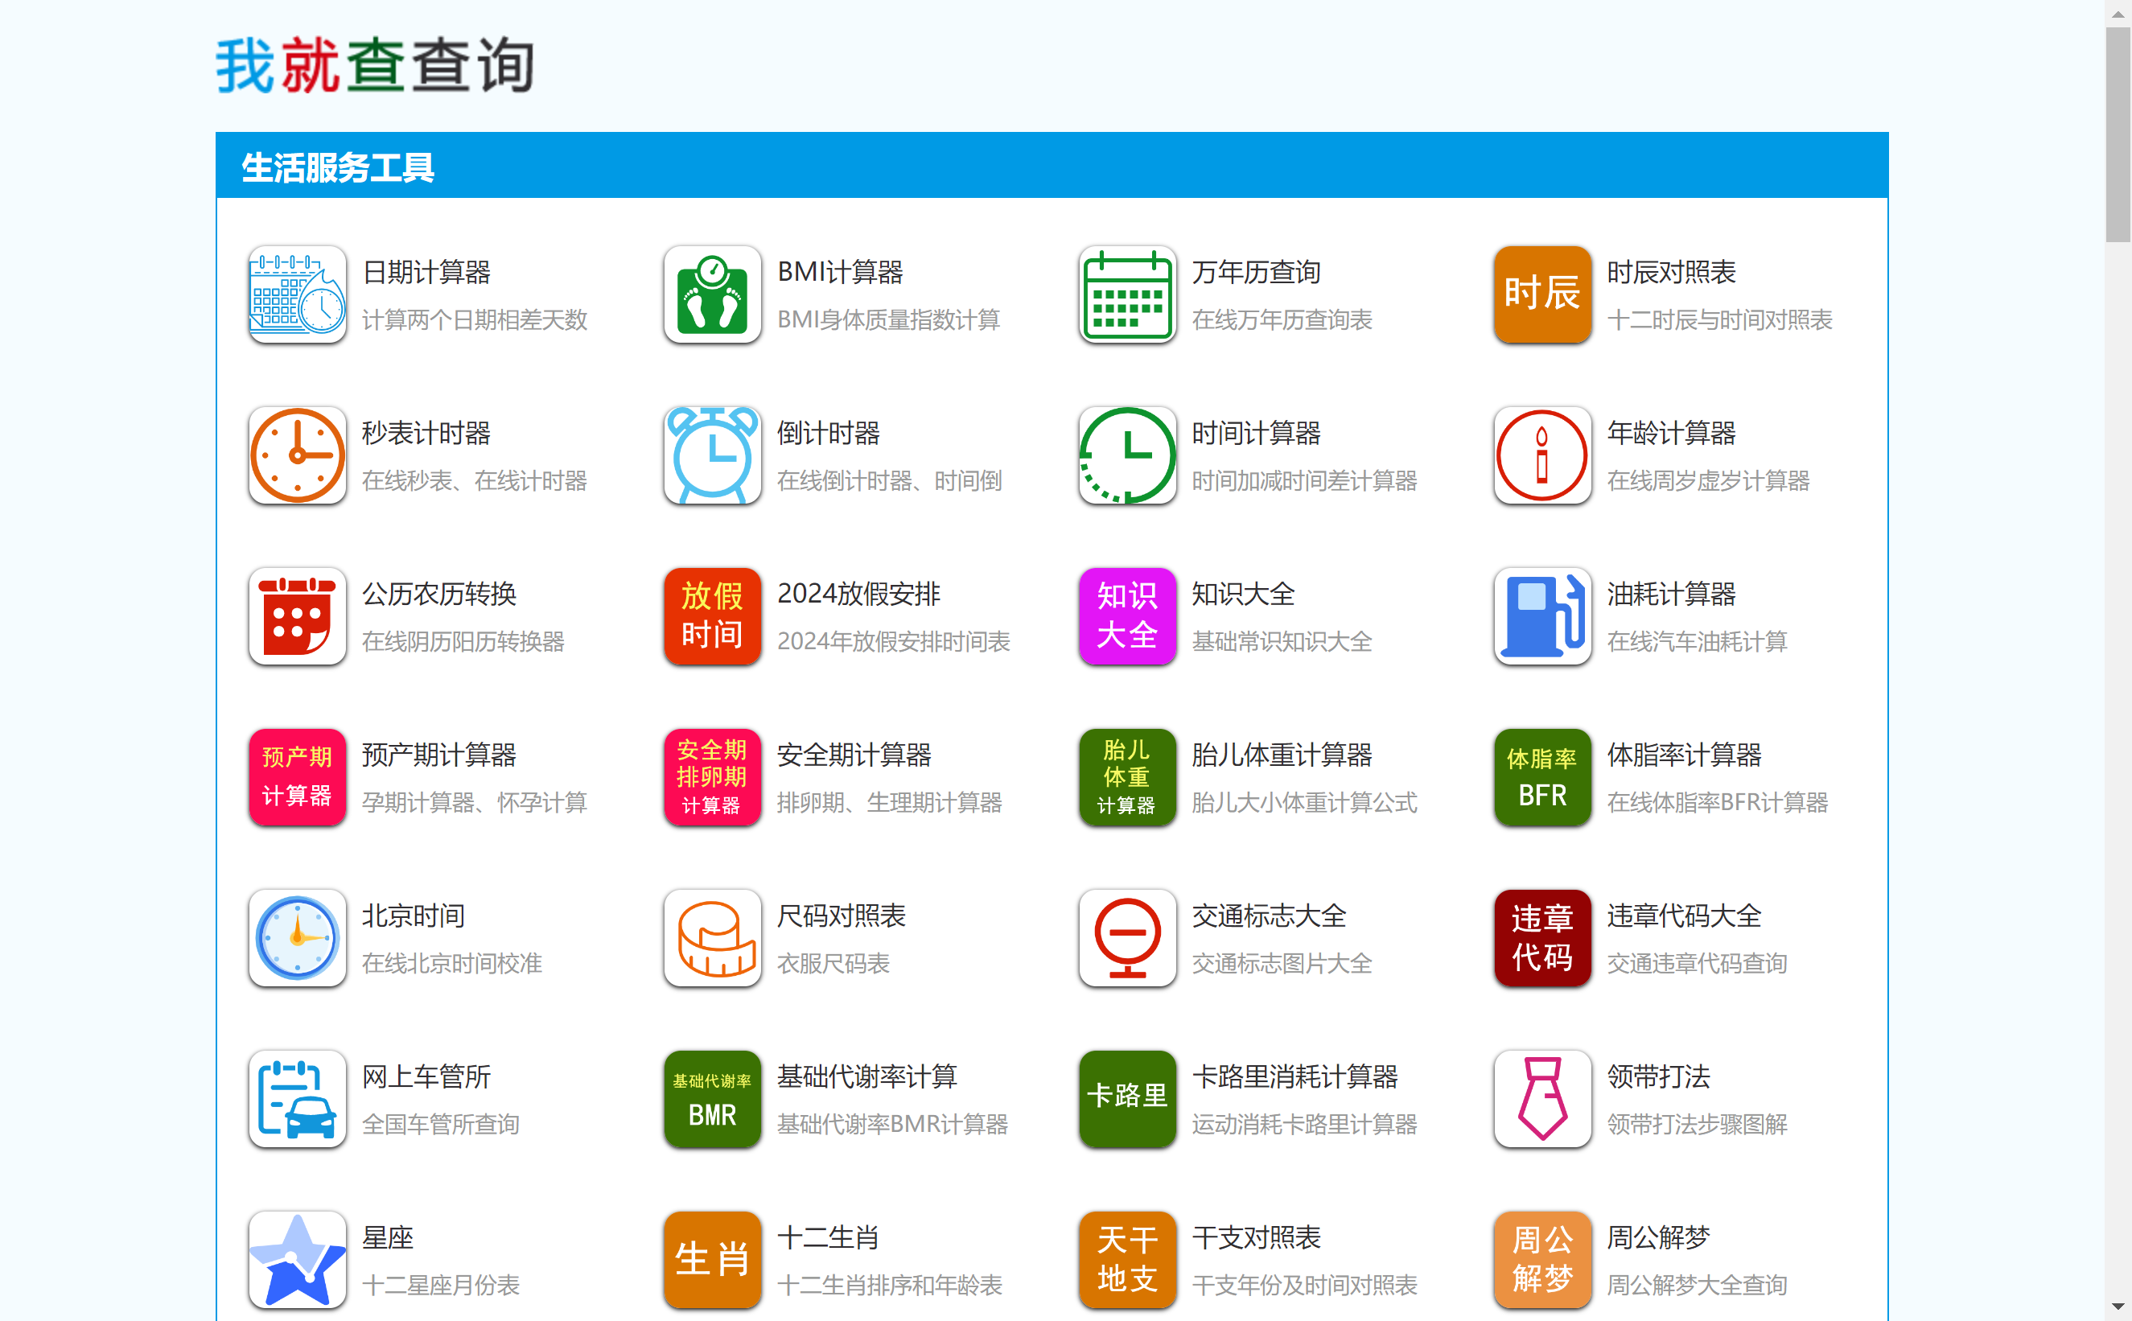
Task: Click the 油耗计算器 fuel pump icon
Action: coord(1541,616)
